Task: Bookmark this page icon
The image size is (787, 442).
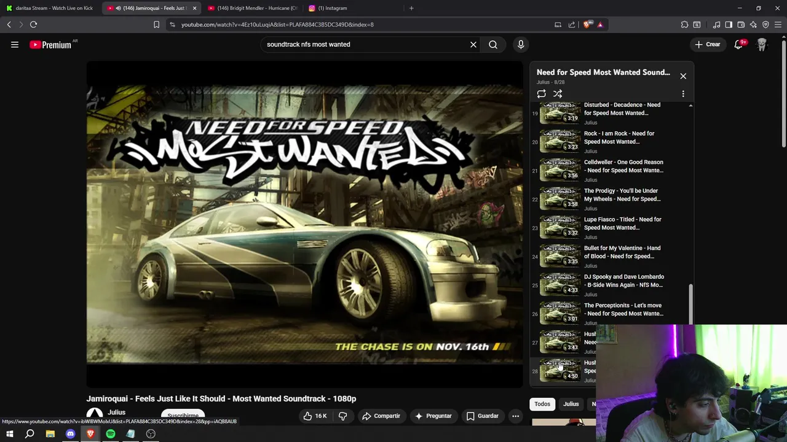Action: coord(156,25)
